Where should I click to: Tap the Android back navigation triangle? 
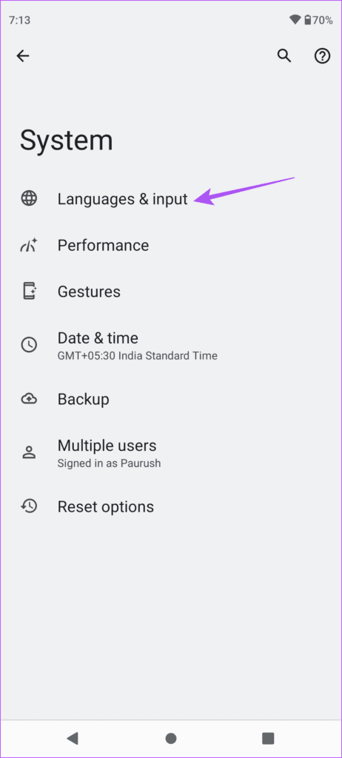click(x=73, y=738)
